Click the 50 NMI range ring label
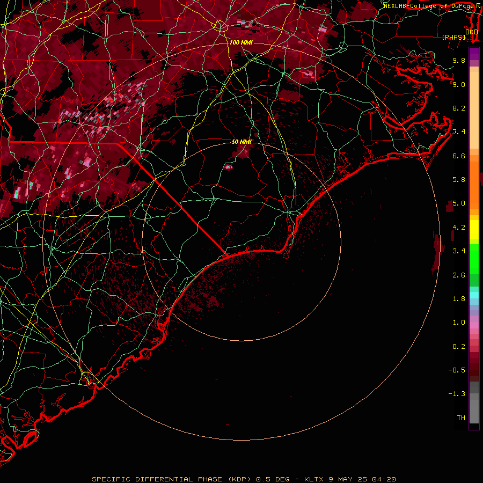The image size is (483, 483). click(242, 142)
